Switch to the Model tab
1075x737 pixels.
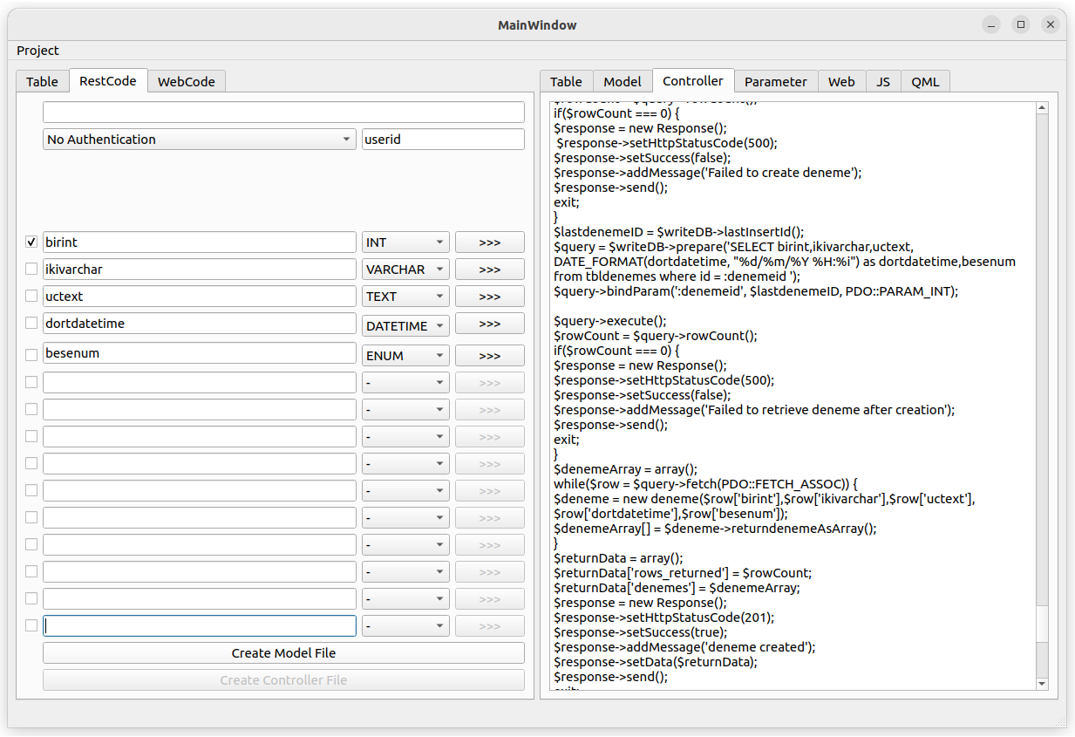coord(623,81)
